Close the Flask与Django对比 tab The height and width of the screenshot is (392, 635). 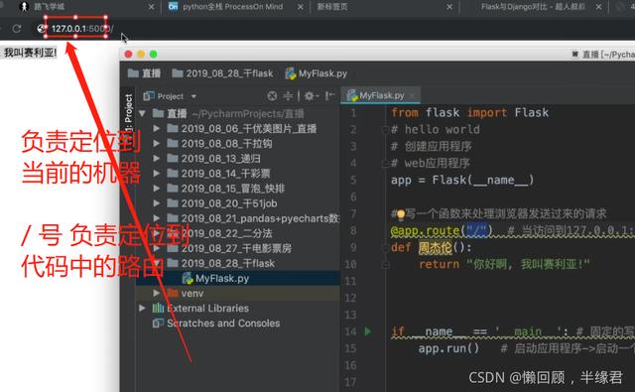coord(598,7)
